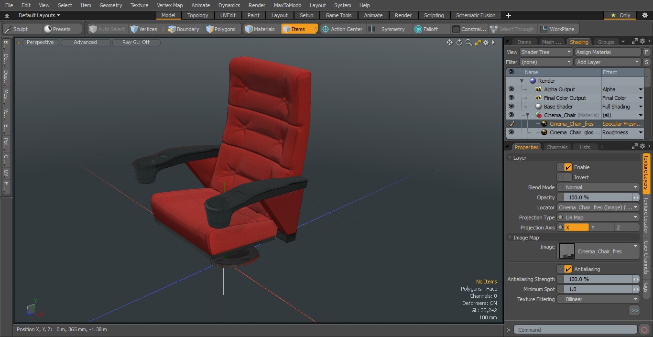Open the Projection Type UV Map dropdown
653x337 pixels.
[602, 217]
